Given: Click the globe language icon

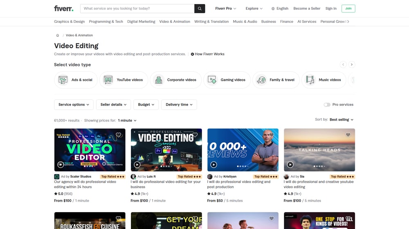Looking at the screenshot, I should (x=273, y=9).
